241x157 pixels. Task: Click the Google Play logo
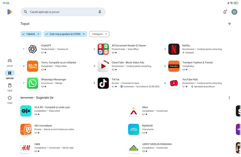pyautogui.click(x=10, y=12)
